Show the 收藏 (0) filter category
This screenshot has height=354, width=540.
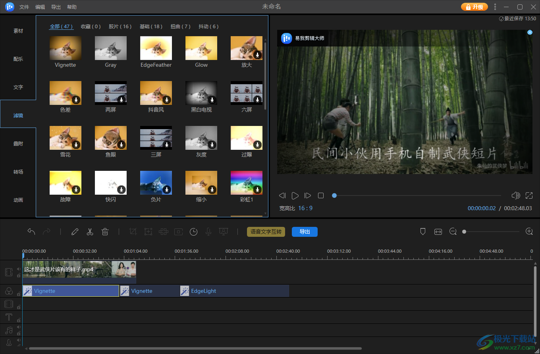point(91,27)
